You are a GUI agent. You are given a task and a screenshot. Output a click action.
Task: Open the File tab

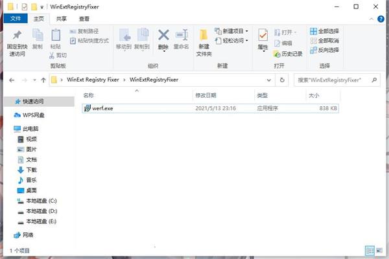click(x=16, y=19)
